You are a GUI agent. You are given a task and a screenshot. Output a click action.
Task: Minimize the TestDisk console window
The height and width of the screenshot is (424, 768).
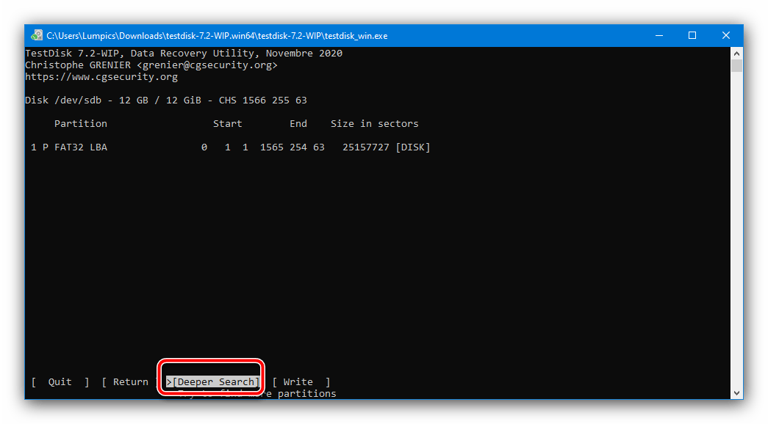pos(659,36)
